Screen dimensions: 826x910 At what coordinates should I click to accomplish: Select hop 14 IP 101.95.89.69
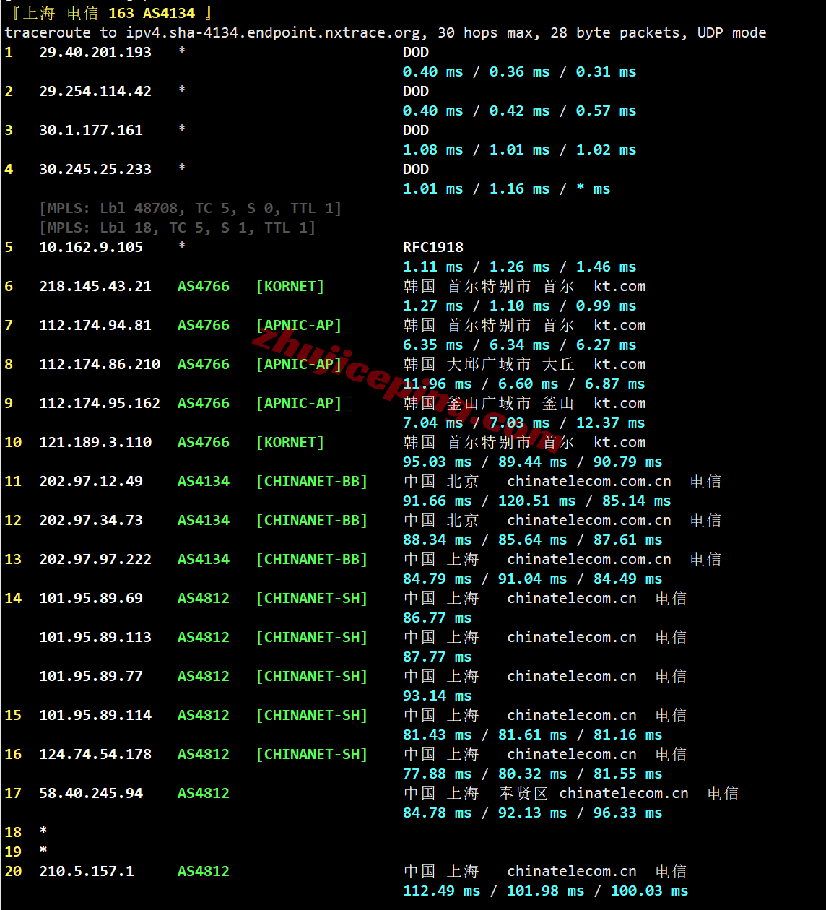click(x=91, y=598)
